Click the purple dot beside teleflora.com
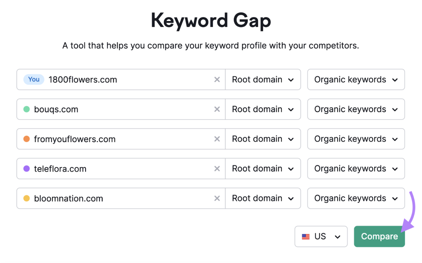 [x=27, y=169]
